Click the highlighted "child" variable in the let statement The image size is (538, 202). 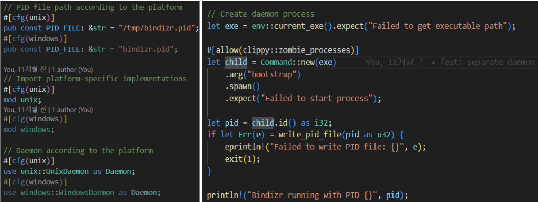click(236, 62)
